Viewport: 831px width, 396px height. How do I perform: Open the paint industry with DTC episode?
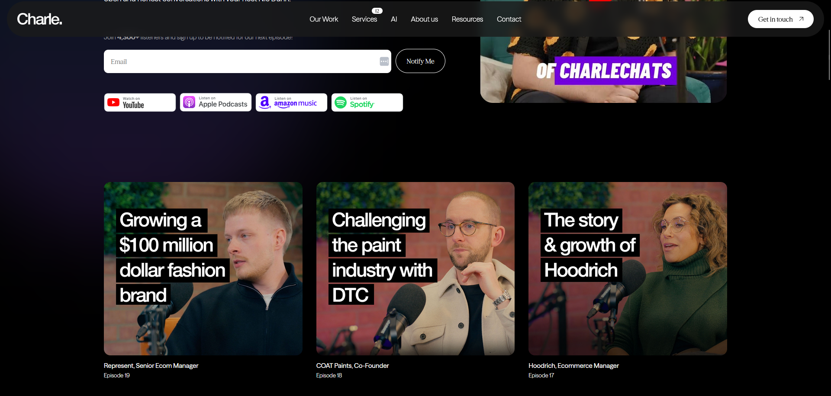[x=415, y=268]
